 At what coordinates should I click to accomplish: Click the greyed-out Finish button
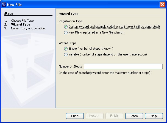point(114,116)
